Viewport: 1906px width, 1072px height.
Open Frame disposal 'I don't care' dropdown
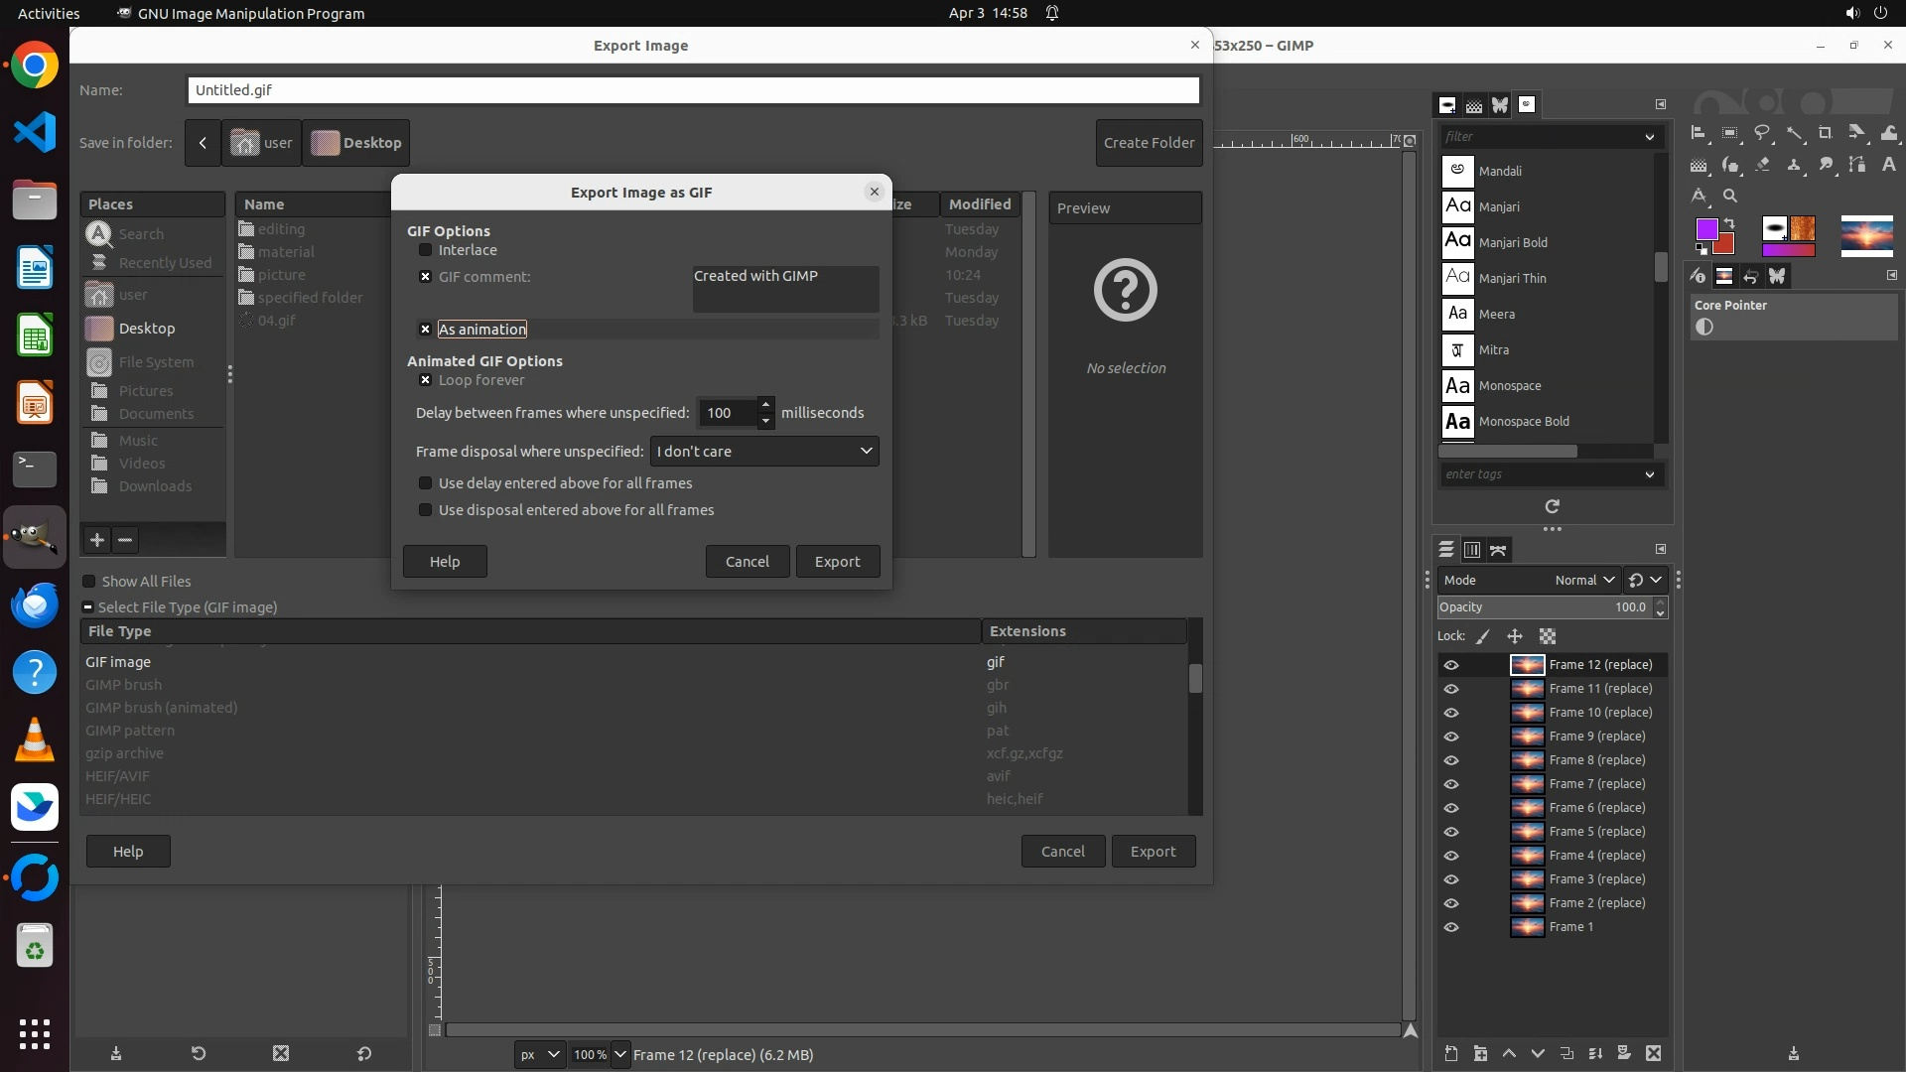763,452
